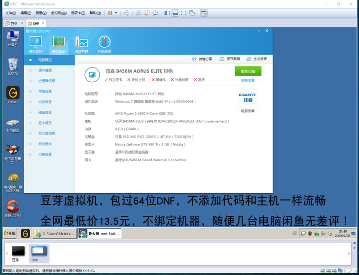
Task: Close the VMware thumbnail bar
Action: click(355, 243)
